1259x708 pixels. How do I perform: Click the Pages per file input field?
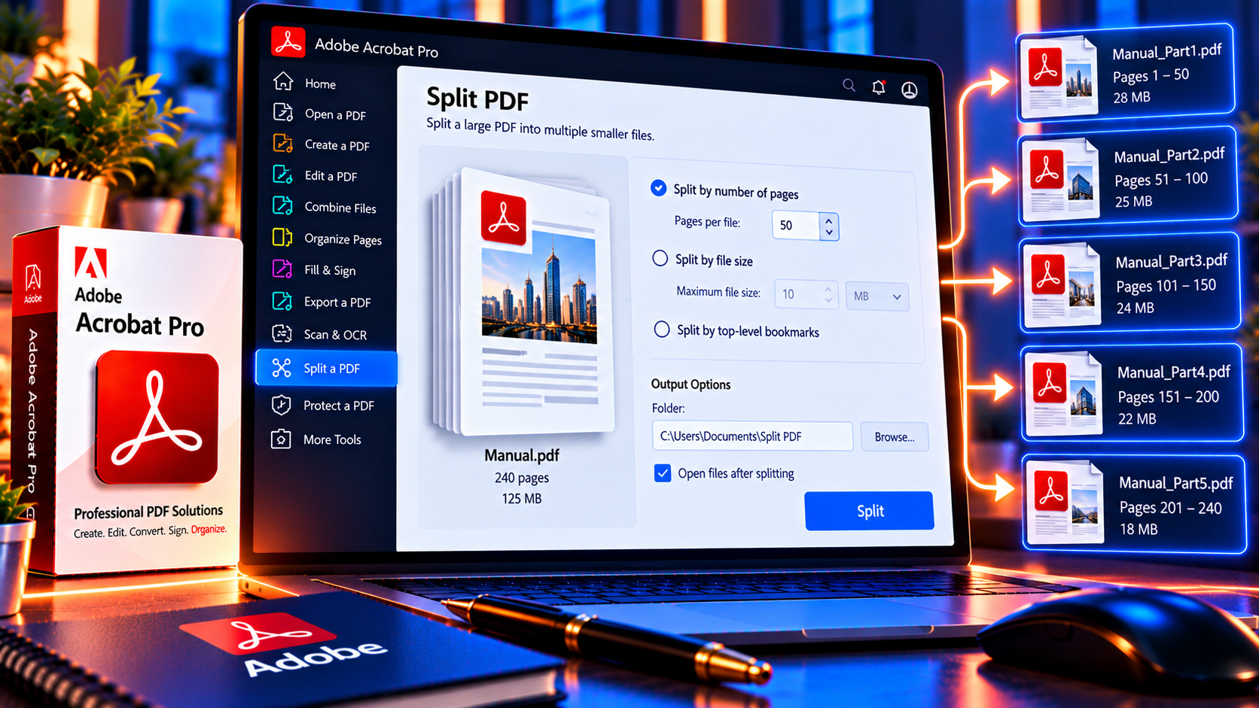pyautogui.click(x=796, y=225)
